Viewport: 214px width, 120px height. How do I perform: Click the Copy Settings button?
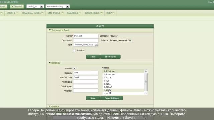111,98
